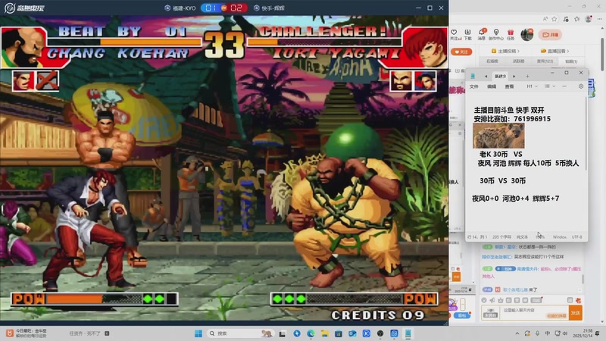Click the chat input field
The image size is (606, 341).
[x=534, y=312]
